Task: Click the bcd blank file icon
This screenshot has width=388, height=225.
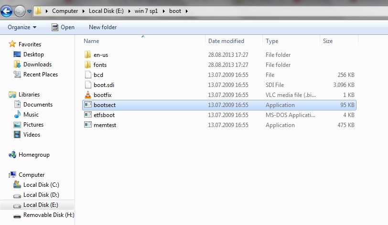Action: pos(88,75)
